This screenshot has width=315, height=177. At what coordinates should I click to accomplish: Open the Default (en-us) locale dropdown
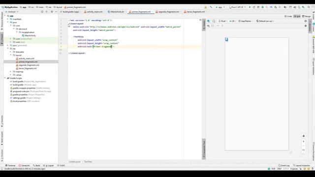tap(265, 21)
